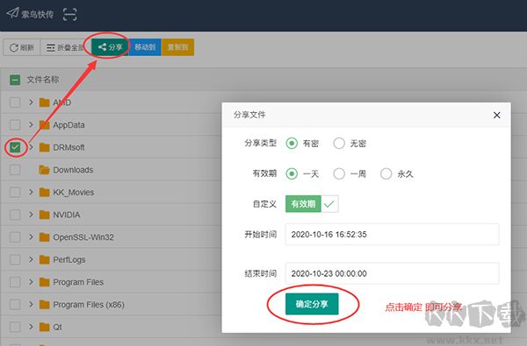Click the collapse all list icon

[51, 47]
